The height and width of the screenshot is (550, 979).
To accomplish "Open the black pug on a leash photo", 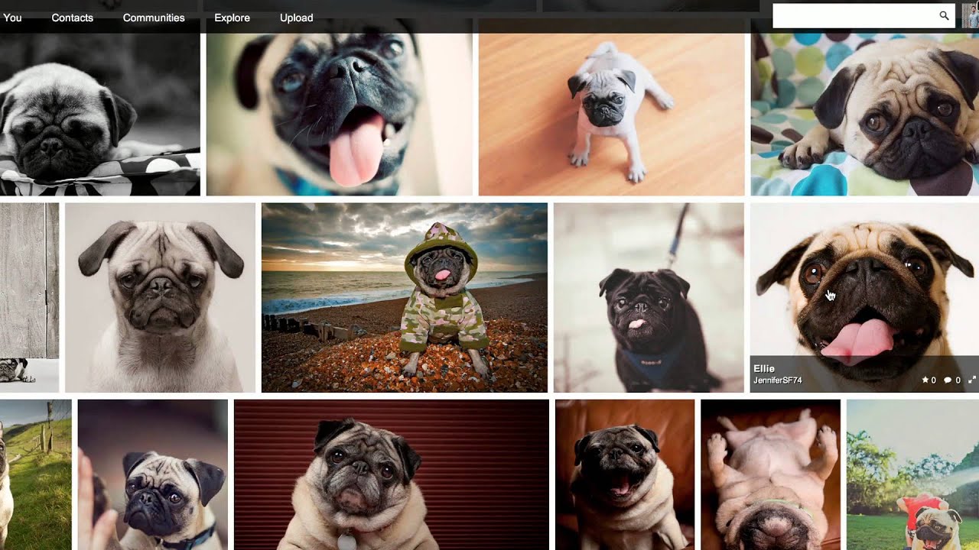I will coord(649,297).
